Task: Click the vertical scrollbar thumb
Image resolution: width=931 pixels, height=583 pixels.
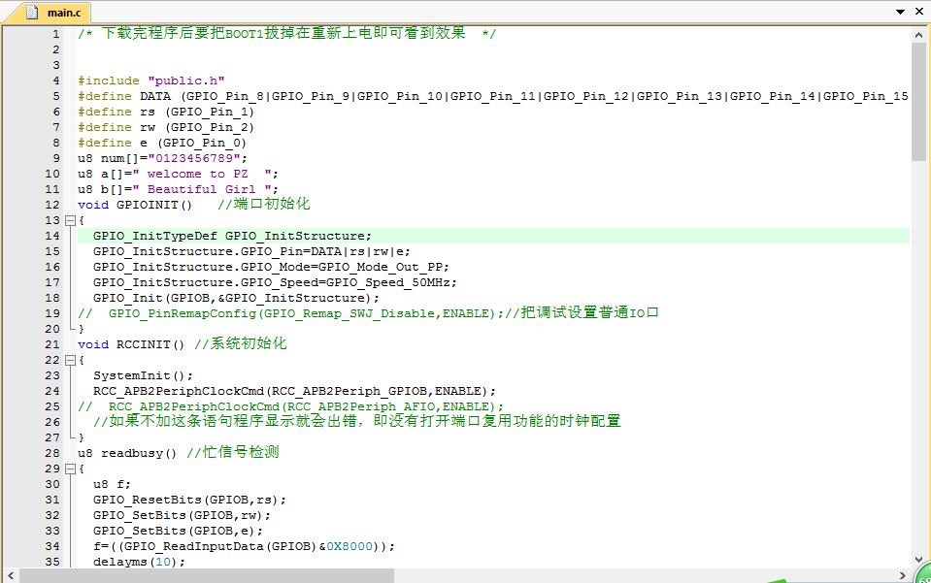Action: (919, 101)
